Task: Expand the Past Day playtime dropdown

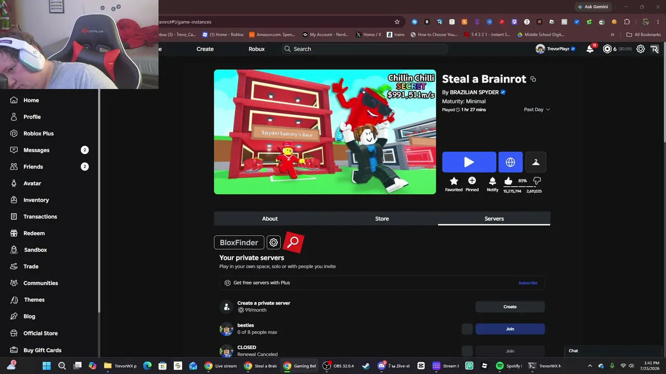Action: pos(537,110)
